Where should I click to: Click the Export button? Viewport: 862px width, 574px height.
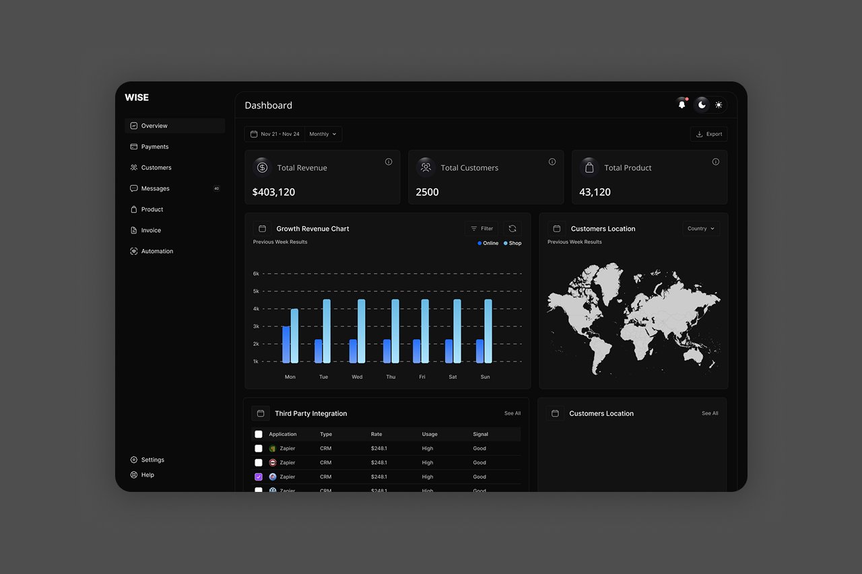(x=708, y=134)
